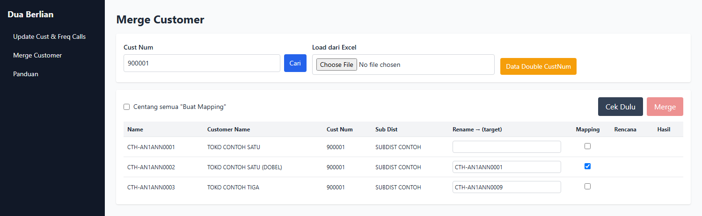Screen dimensions: 702x216
Task: Click the Sub Dist column header
Action: pyautogui.click(x=387, y=130)
